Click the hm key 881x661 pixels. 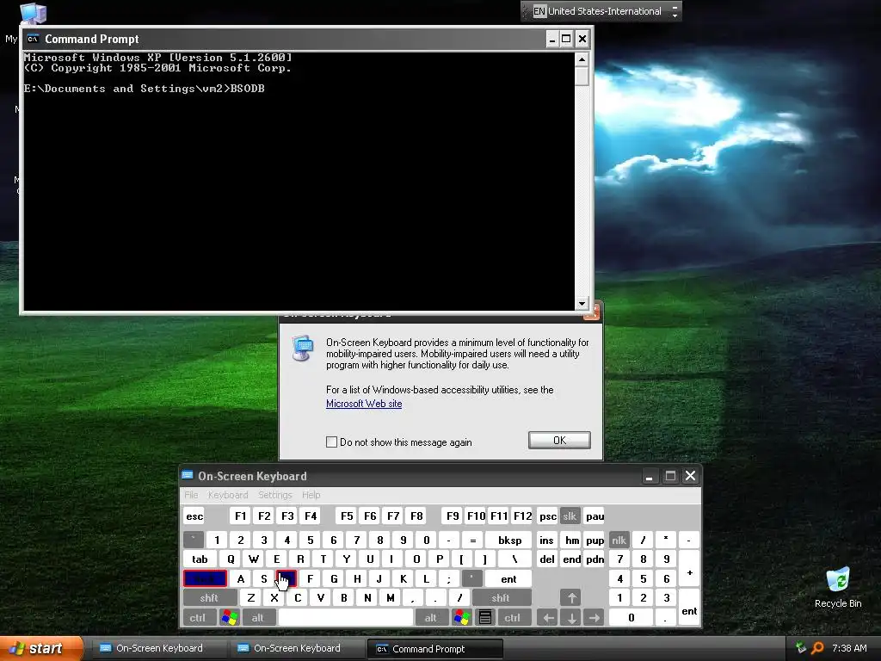point(571,541)
